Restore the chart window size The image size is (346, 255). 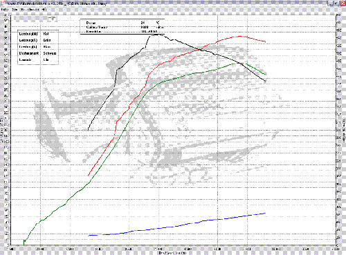336,3
